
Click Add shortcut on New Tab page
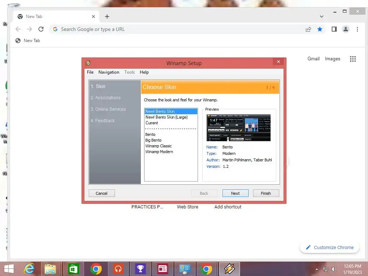tap(227, 207)
